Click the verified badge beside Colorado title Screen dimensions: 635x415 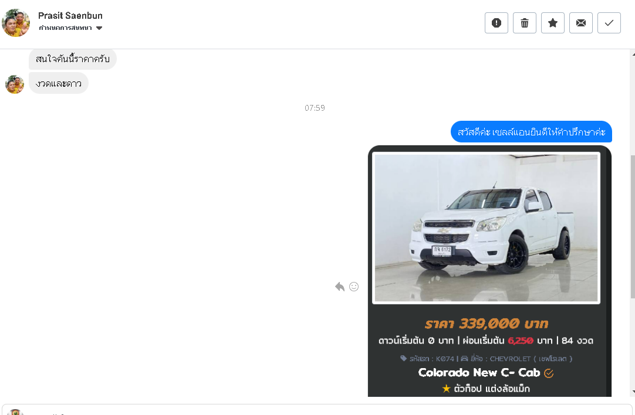pos(549,373)
